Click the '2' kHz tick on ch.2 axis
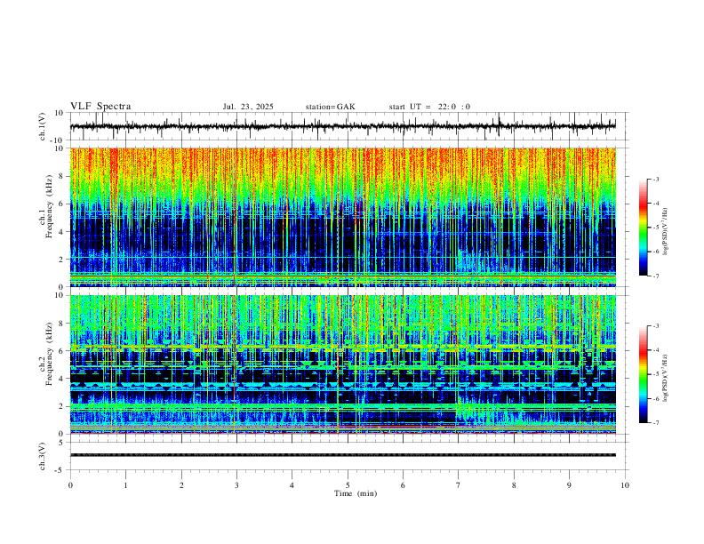 61,406
